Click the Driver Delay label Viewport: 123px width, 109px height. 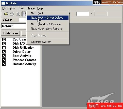(22, 52)
